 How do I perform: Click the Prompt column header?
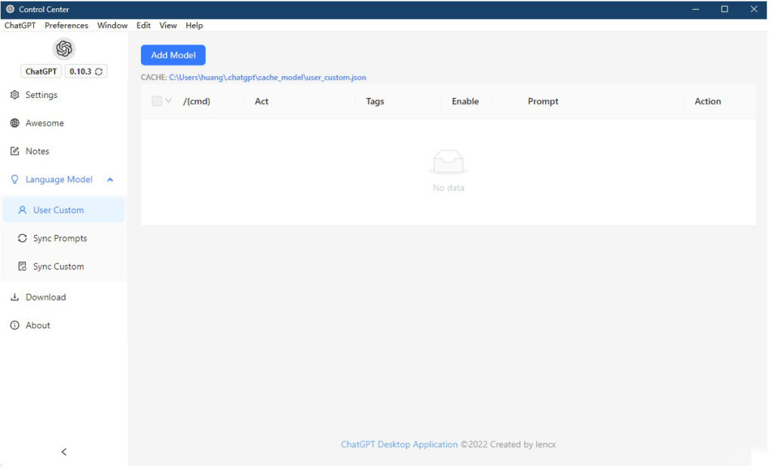click(x=544, y=101)
